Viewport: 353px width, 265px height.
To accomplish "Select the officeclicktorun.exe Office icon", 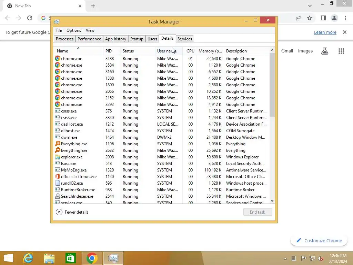I will [58, 176].
